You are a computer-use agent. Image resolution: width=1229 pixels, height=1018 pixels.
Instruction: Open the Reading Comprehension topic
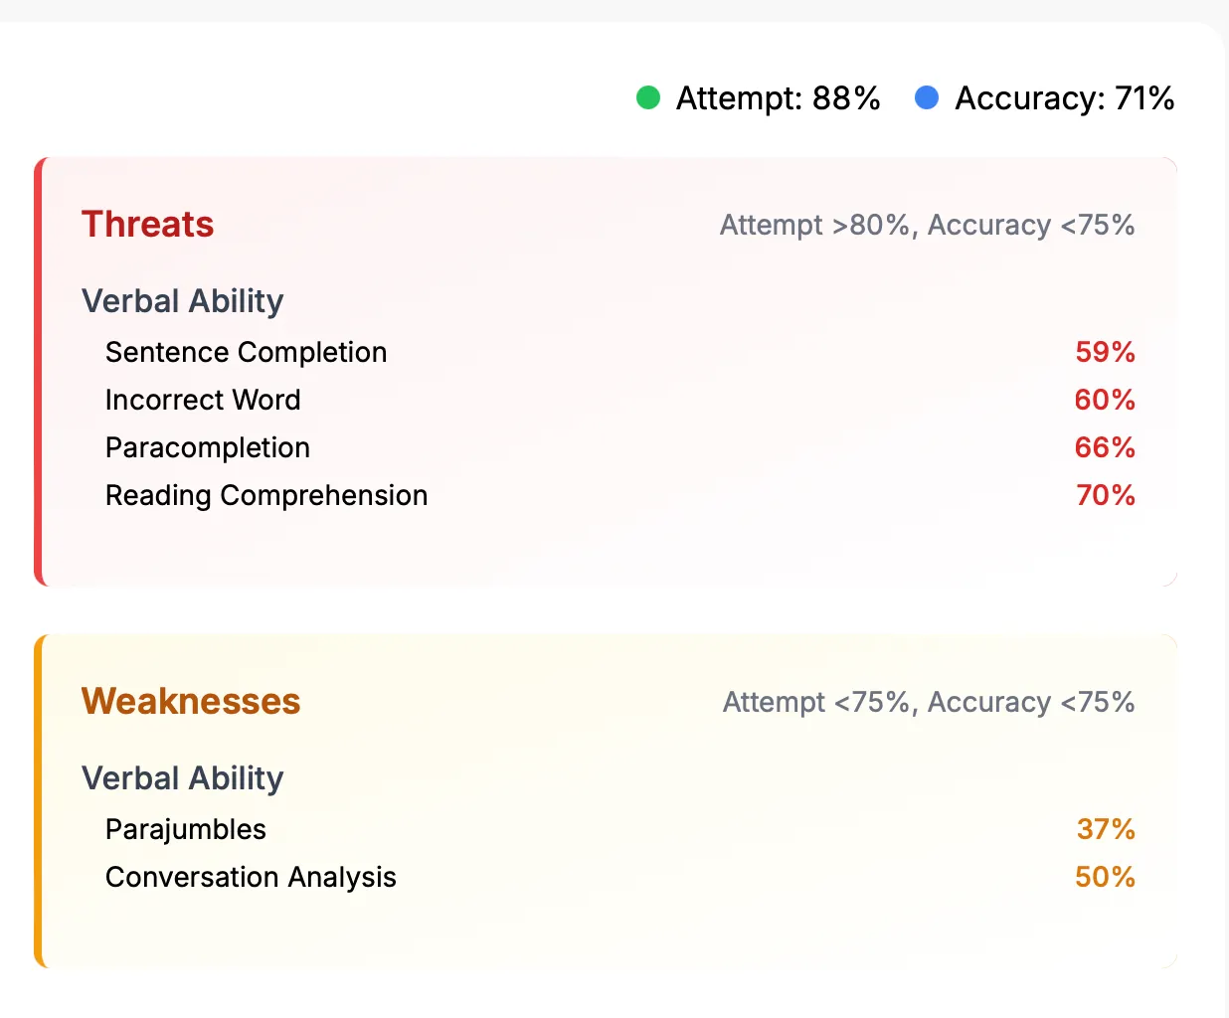pyautogui.click(x=266, y=495)
